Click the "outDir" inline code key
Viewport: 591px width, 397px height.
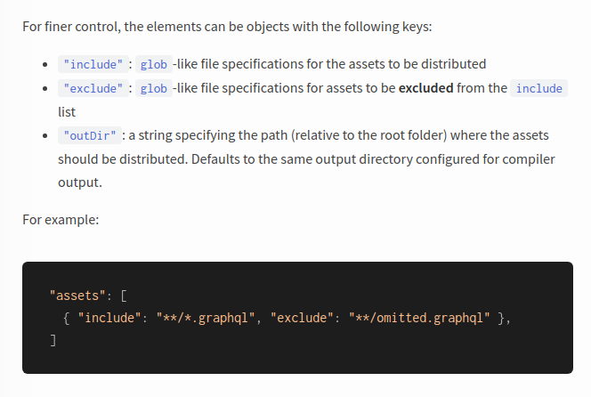[90, 135]
